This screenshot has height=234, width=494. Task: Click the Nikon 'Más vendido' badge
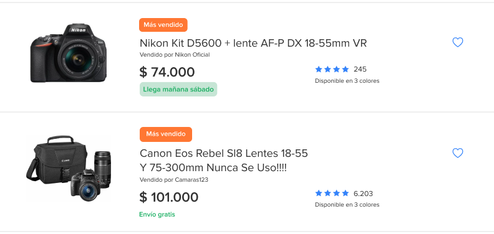(163, 25)
